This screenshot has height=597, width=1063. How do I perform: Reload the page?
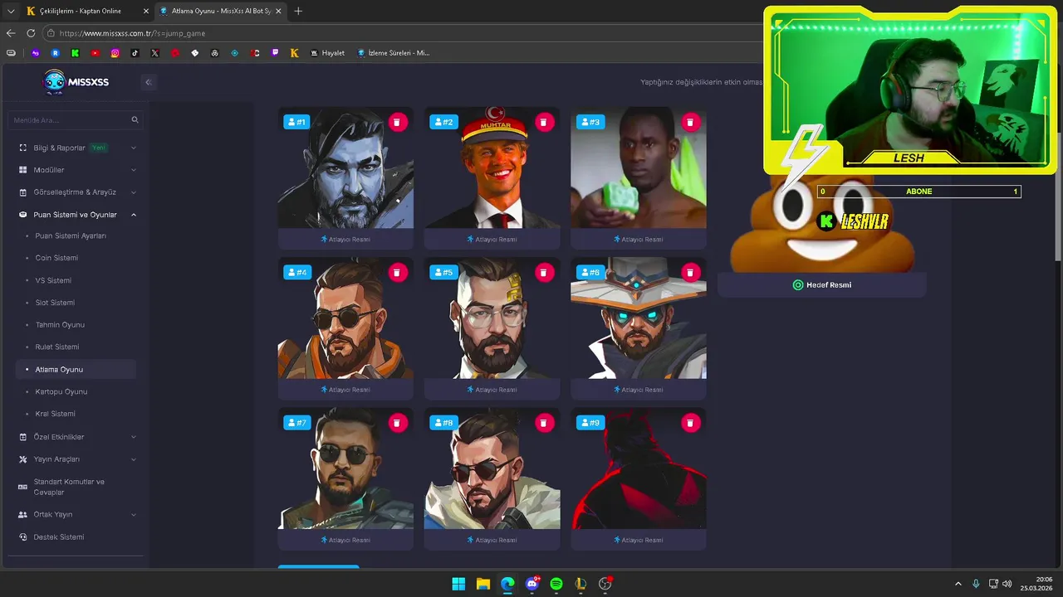pos(31,33)
